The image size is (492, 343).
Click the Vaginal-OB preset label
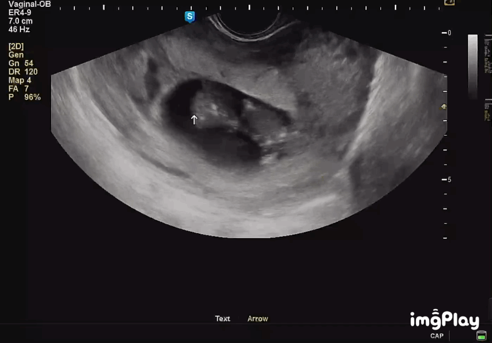pos(30,4)
